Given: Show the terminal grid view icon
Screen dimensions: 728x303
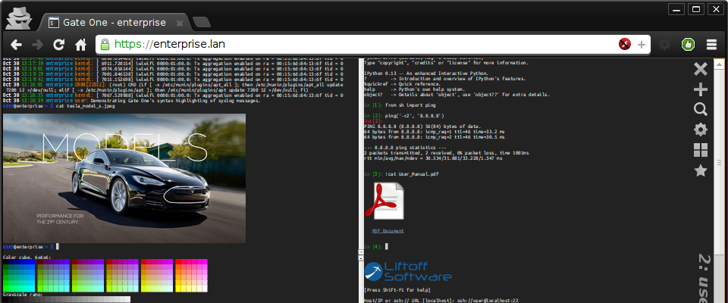Looking at the screenshot, I should coord(701,150).
